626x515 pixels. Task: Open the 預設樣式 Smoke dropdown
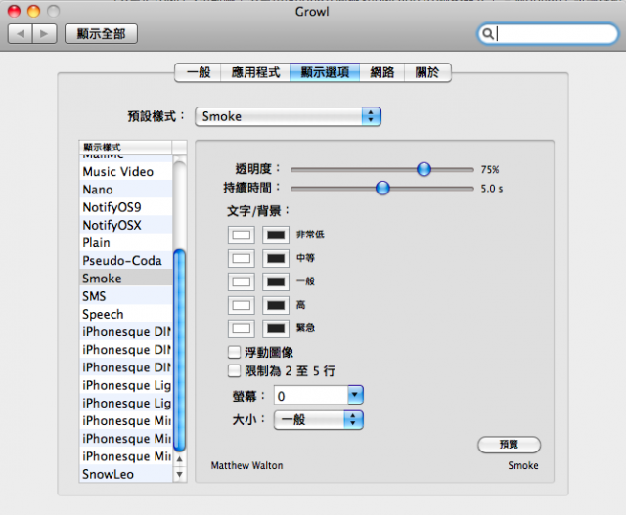coord(288,116)
